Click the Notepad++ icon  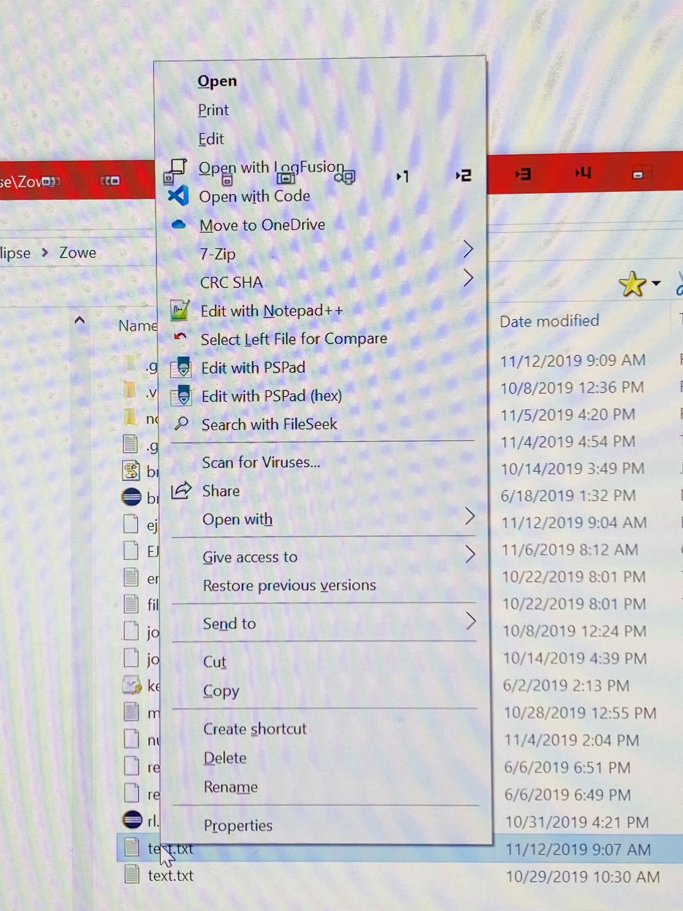(180, 310)
